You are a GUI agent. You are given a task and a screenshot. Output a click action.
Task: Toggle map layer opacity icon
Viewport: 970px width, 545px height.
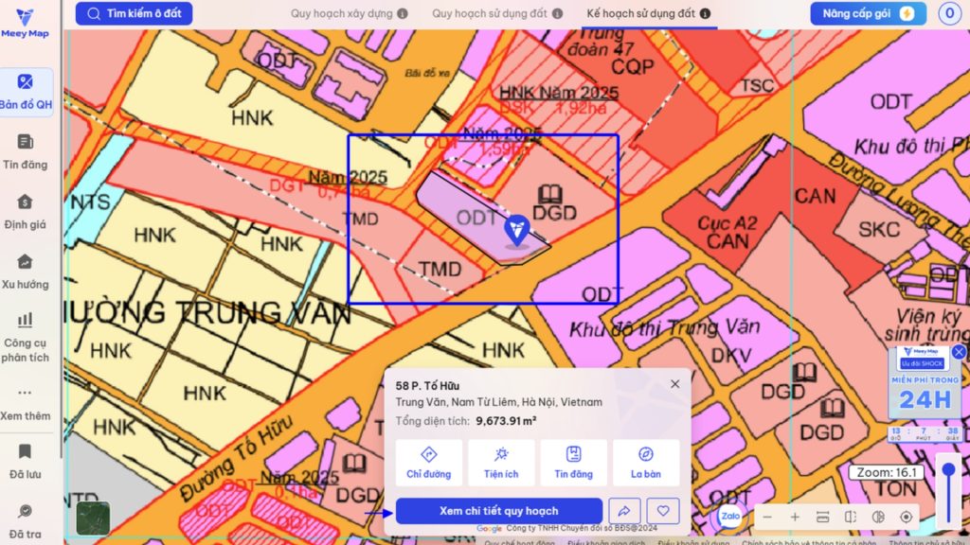click(x=878, y=517)
